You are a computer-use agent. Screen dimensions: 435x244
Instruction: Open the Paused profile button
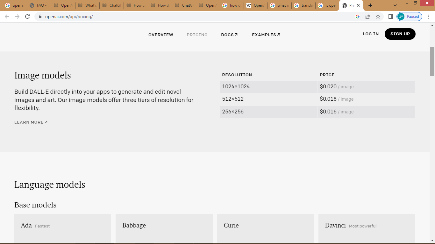410,17
